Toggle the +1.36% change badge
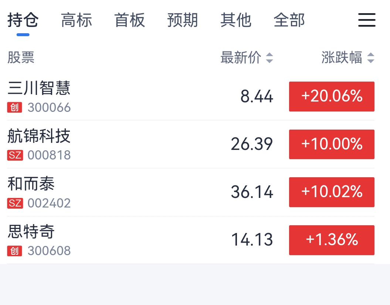390x305 pixels. [x=332, y=240]
